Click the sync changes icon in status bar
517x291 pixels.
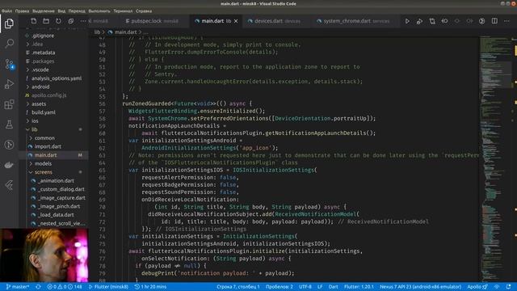point(38,287)
